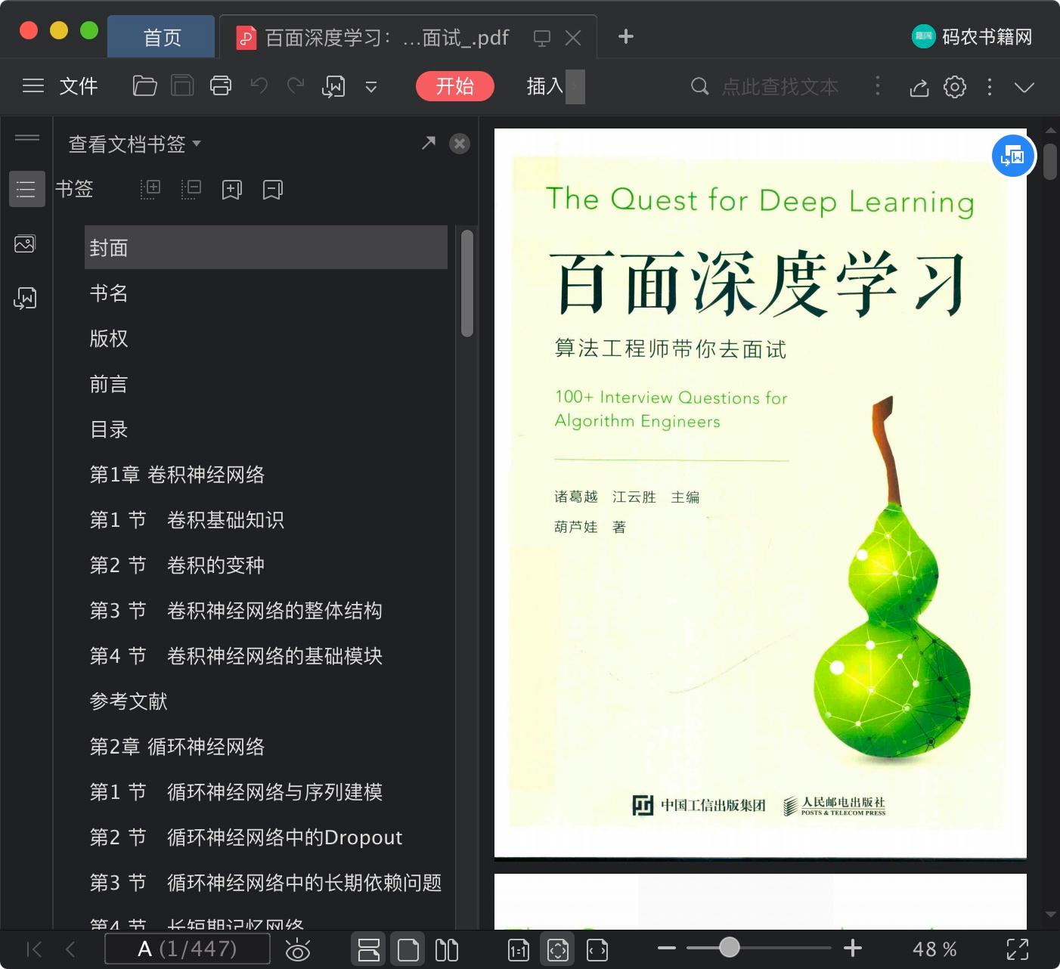Select the bookmark list sidebar icon

click(x=26, y=189)
